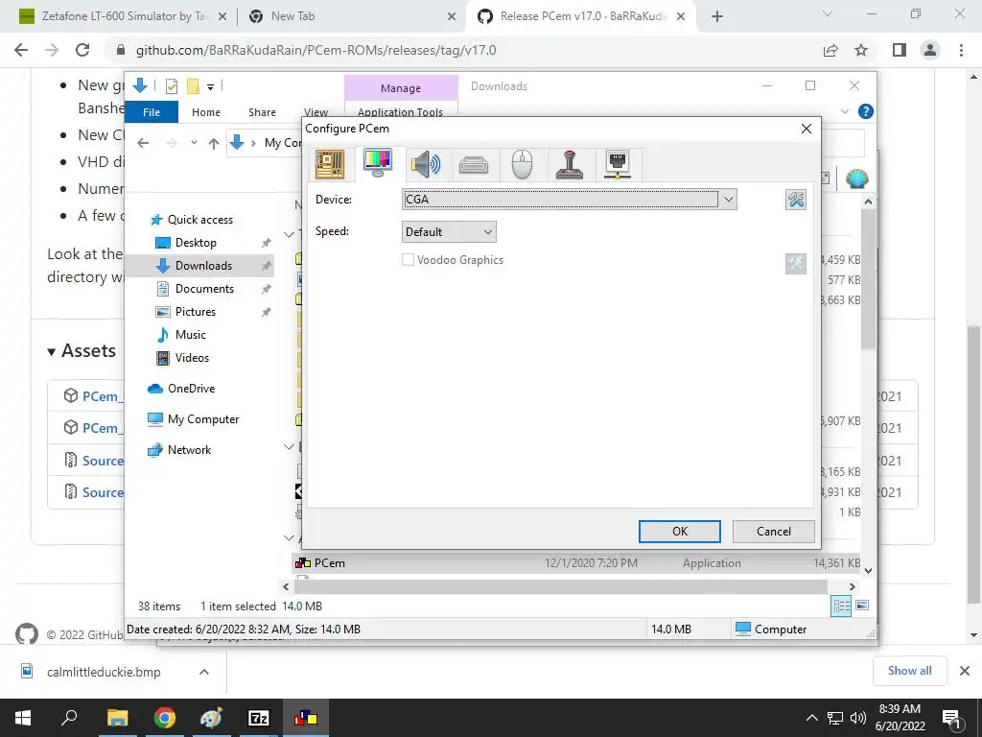Select the Display tab with monitor icon

click(378, 163)
